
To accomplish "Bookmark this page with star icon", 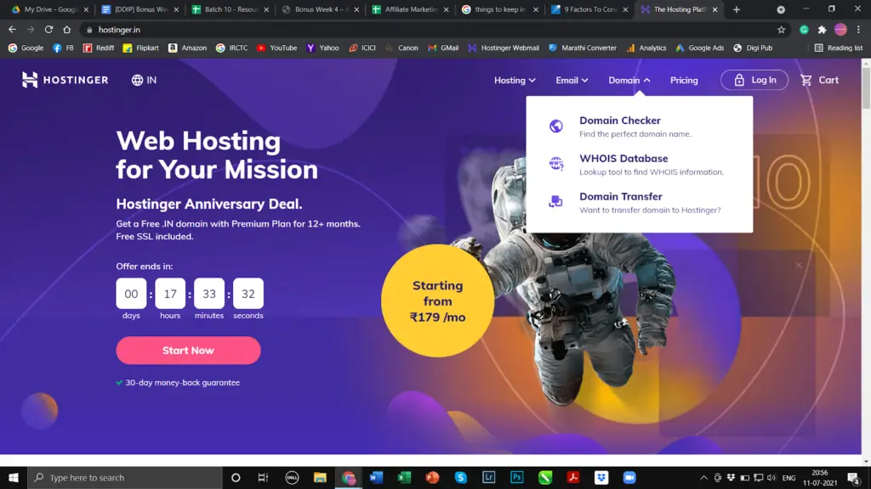I will pyautogui.click(x=781, y=30).
